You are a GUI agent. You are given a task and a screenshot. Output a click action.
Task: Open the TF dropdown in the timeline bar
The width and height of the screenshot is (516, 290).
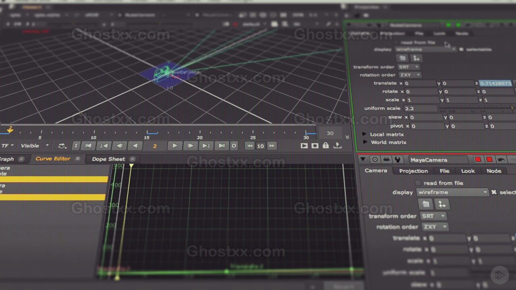(7, 146)
